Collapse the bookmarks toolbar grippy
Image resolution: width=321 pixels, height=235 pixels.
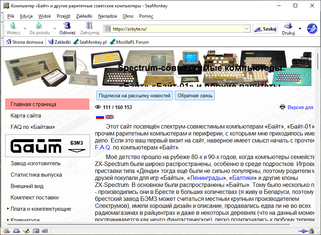pyautogui.click(x=2, y=42)
